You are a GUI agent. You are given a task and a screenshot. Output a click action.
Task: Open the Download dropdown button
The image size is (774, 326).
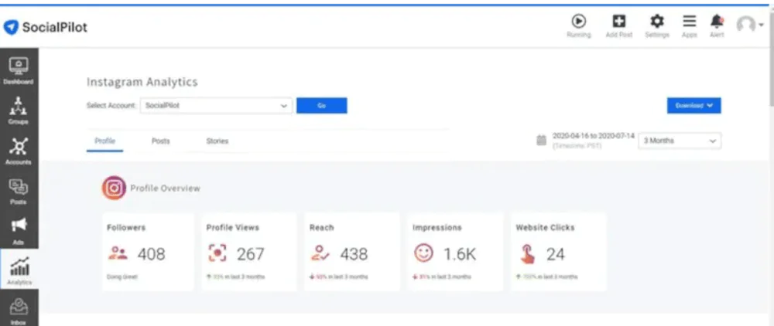click(x=694, y=106)
